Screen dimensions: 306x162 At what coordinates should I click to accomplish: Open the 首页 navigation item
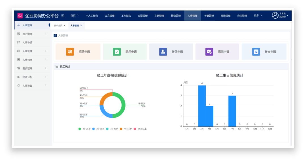[74, 16]
